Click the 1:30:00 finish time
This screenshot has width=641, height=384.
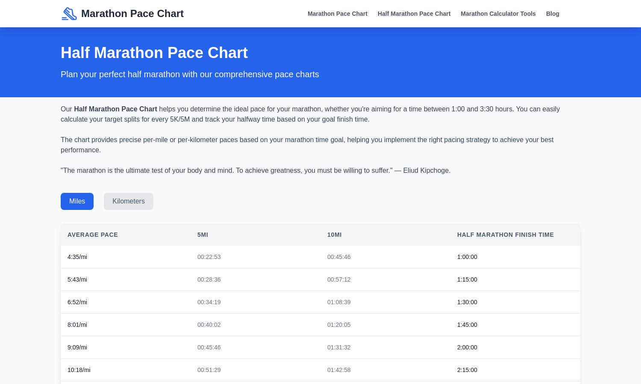(467, 302)
